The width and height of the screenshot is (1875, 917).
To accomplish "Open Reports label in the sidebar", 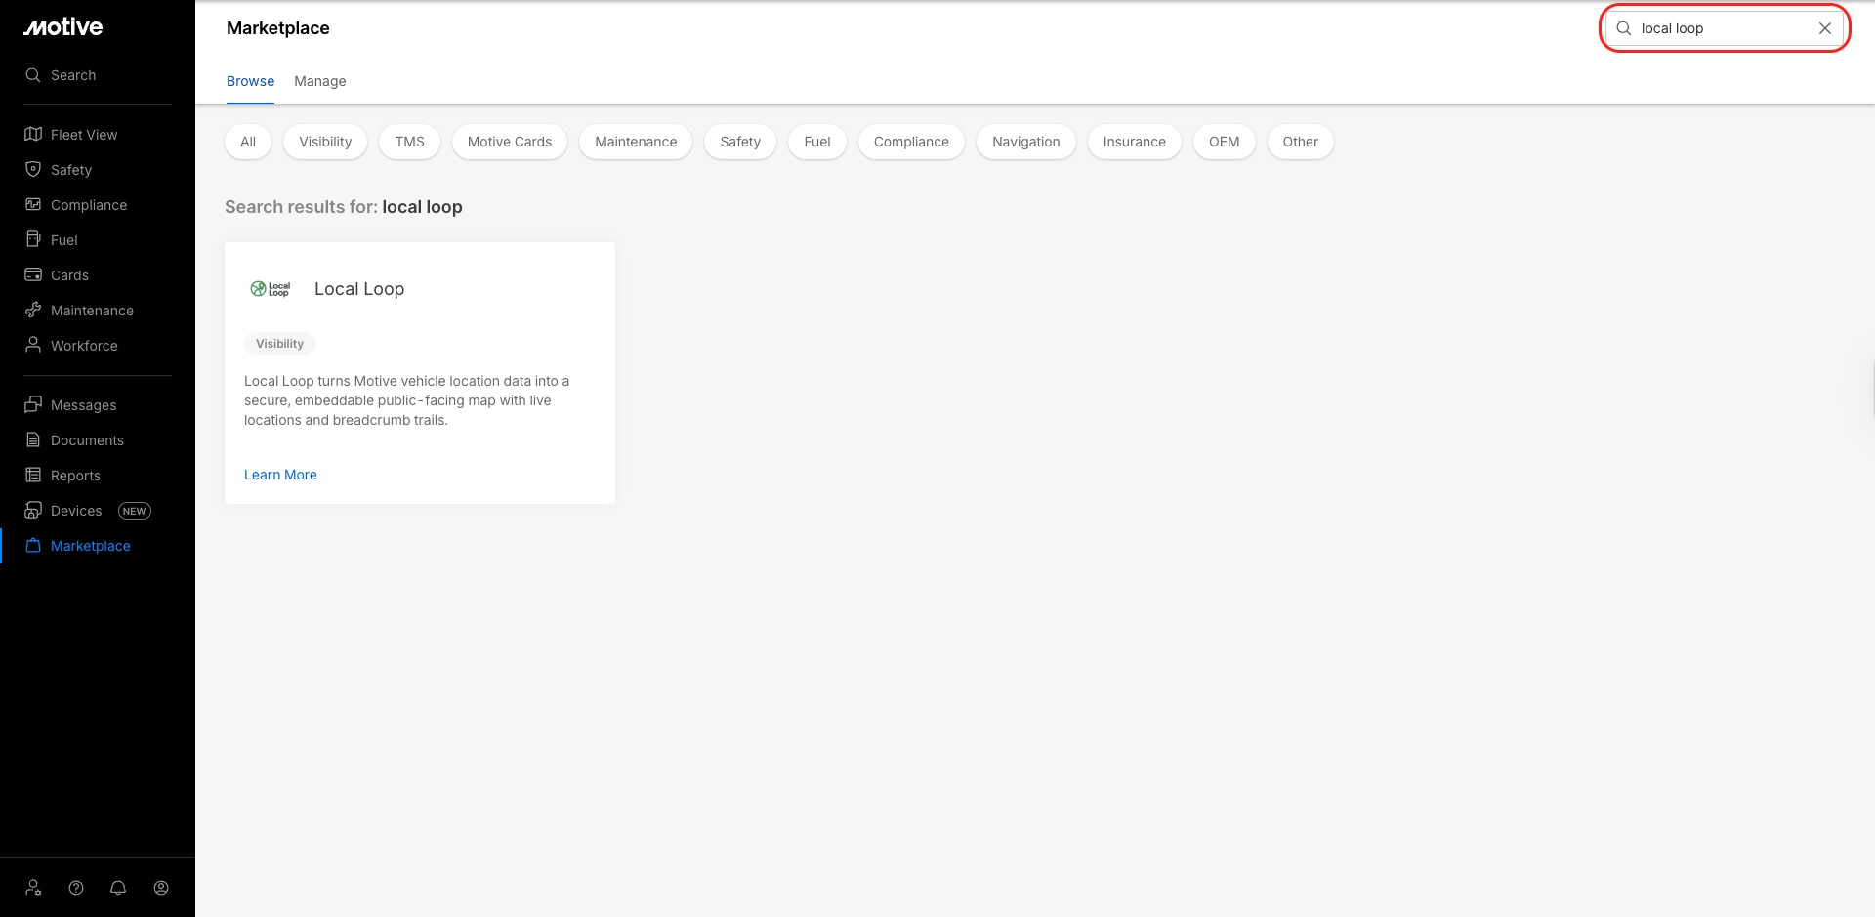I will tap(75, 476).
